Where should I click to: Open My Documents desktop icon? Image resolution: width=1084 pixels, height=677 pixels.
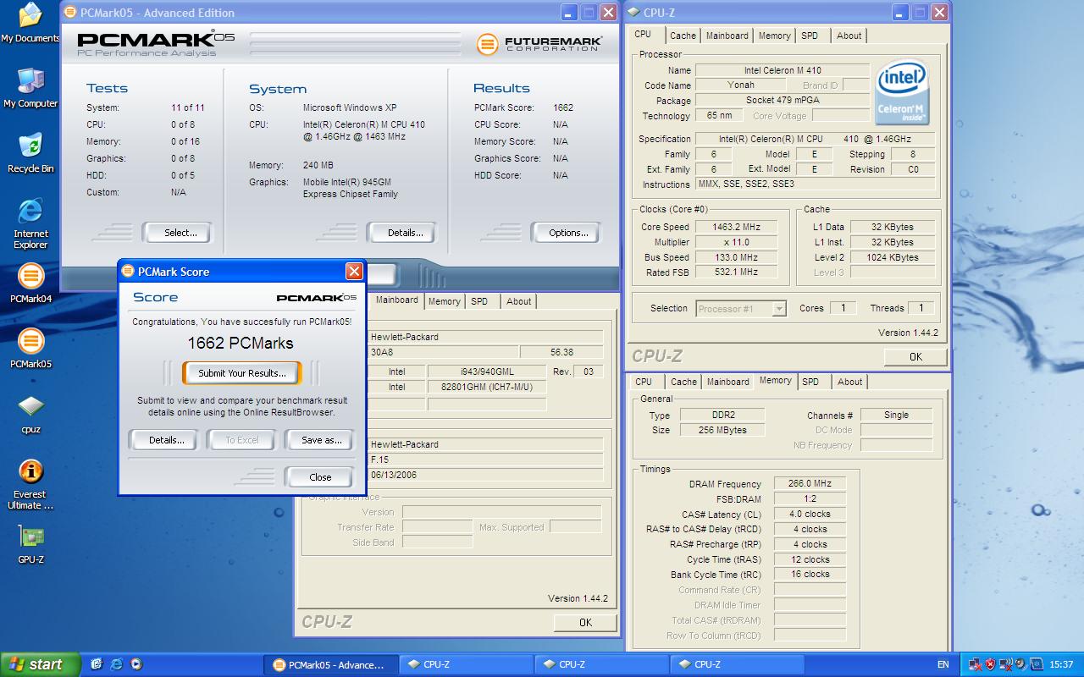[30, 23]
